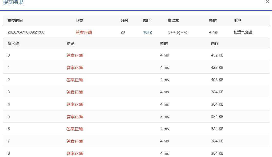272x157 pixels.
Task: Click the memory value 452 KB
Action: click(217, 55)
